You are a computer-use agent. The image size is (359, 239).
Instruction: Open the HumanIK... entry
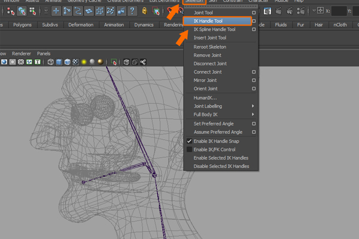(205, 98)
